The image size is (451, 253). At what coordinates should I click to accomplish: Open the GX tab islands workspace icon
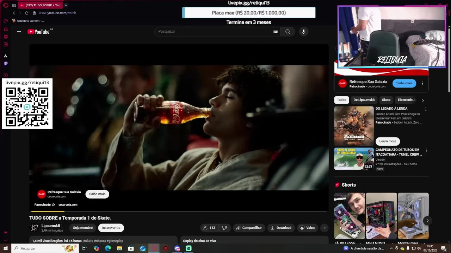click(14, 5)
